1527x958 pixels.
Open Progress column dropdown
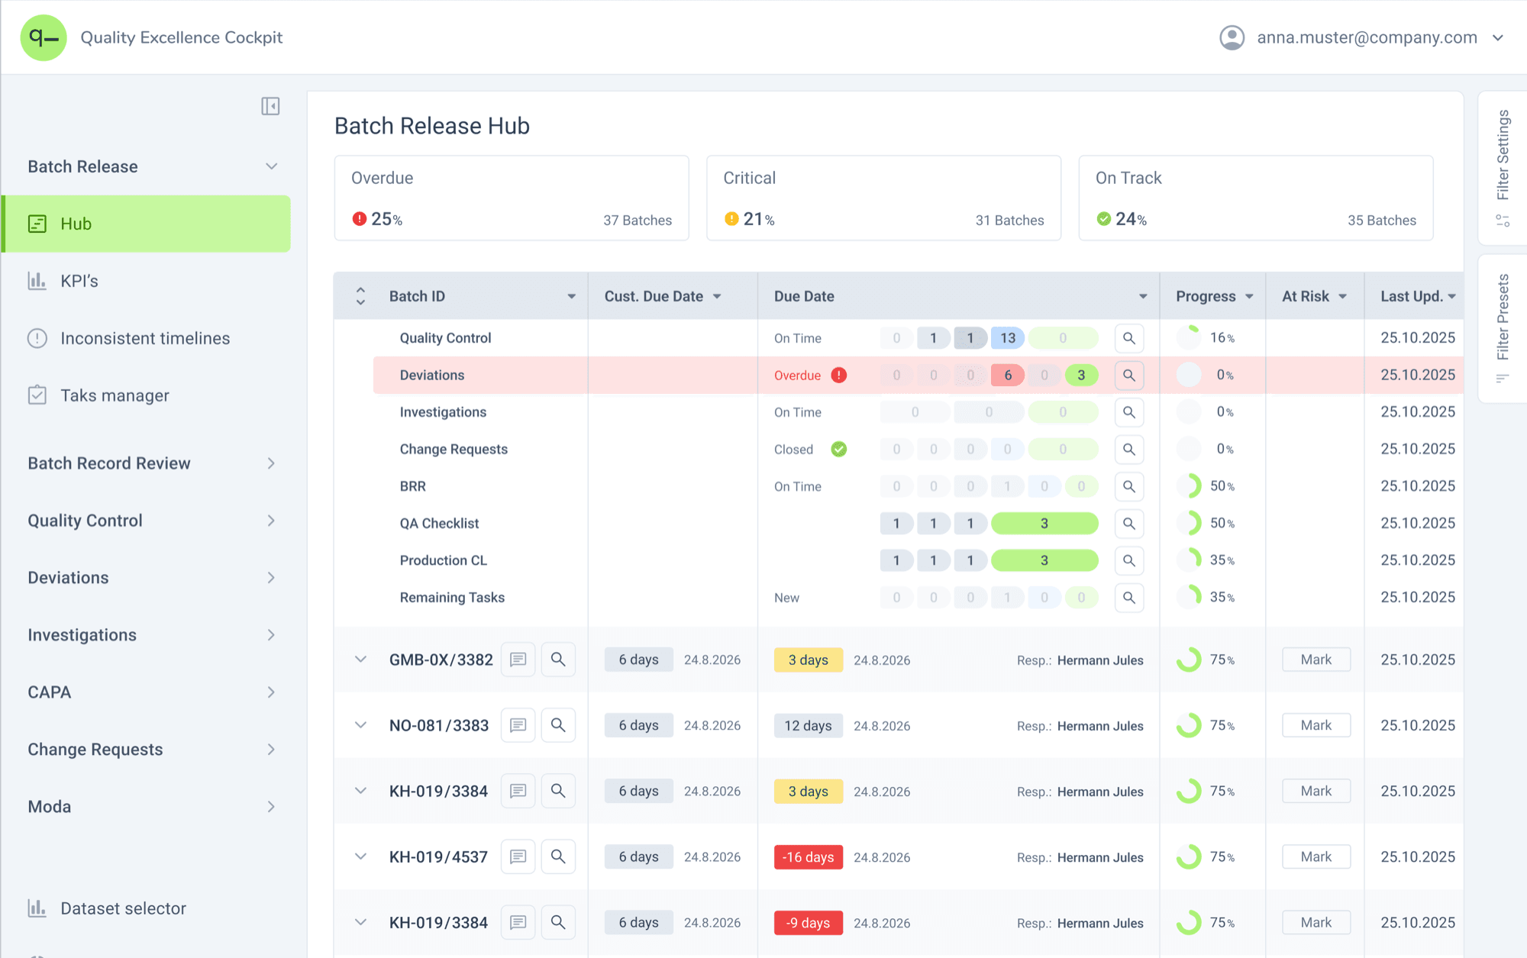point(1249,296)
